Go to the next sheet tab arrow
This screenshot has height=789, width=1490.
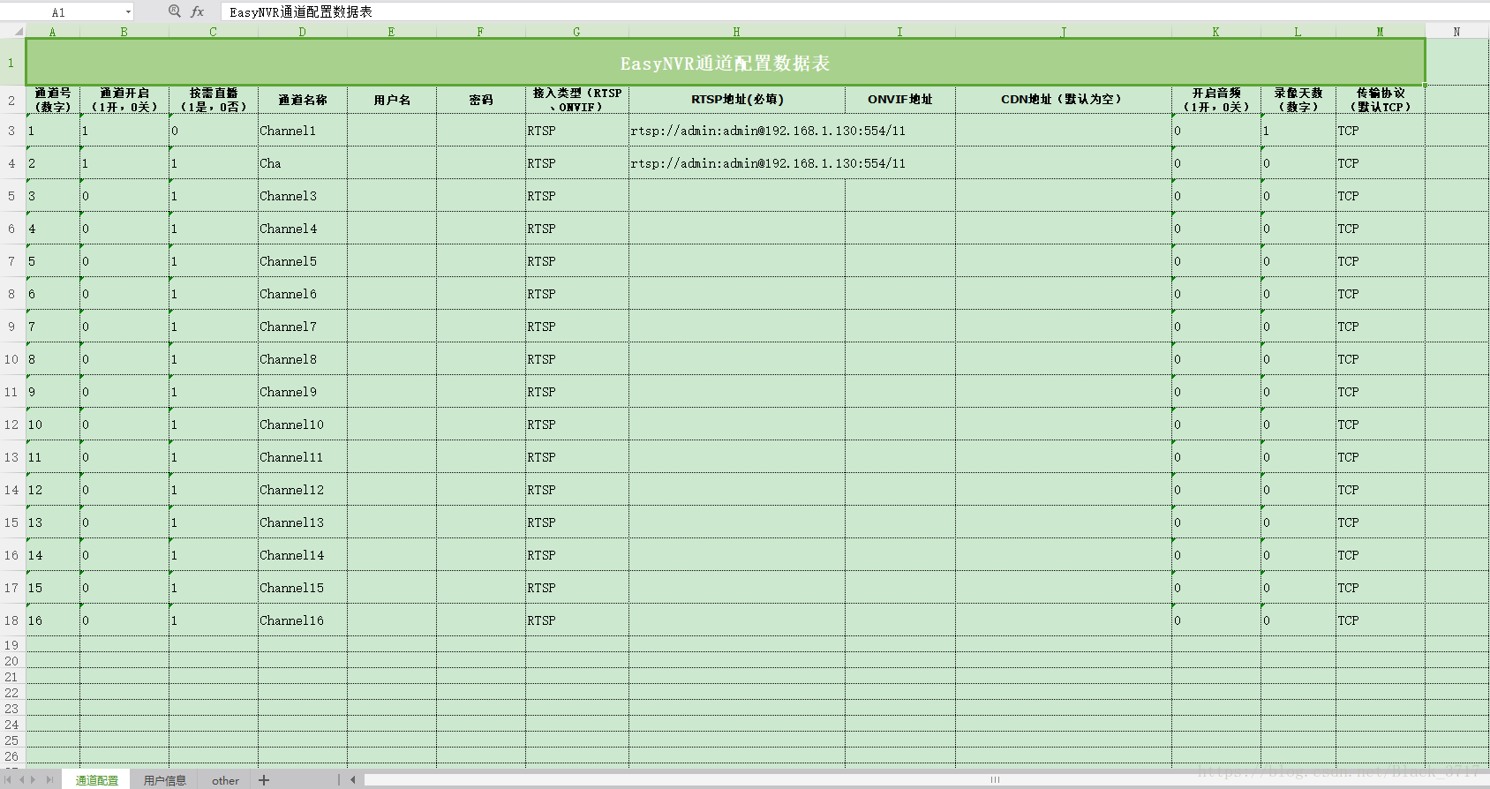(x=34, y=780)
